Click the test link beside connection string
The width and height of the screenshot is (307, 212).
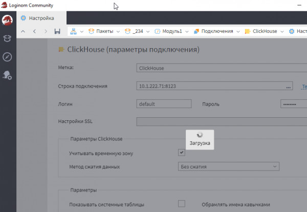click(x=304, y=87)
